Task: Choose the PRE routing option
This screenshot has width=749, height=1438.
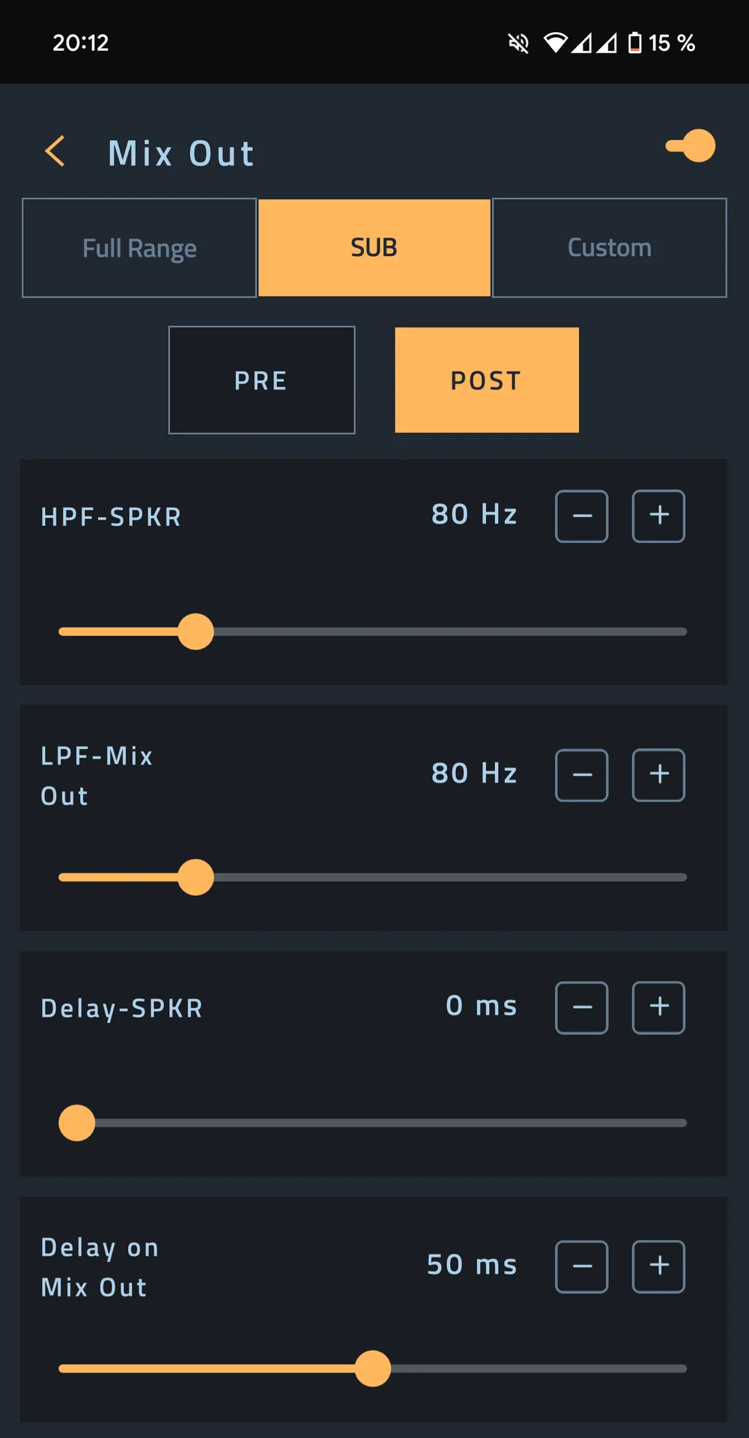Action: tap(261, 380)
